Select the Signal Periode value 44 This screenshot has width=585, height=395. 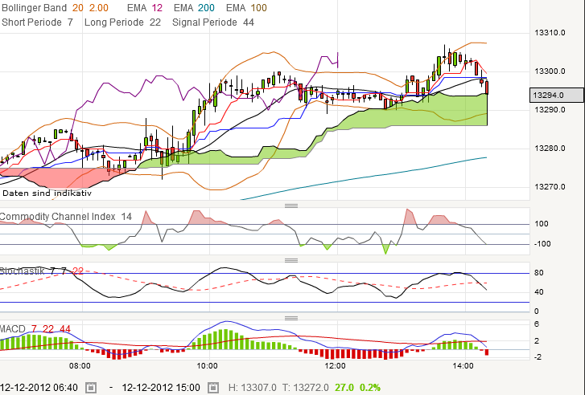pyautogui.click(x=249, y=22)
